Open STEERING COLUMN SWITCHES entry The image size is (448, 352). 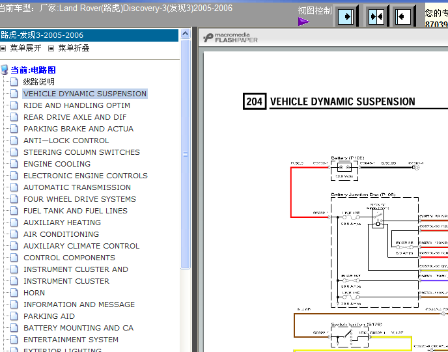pos(81,152)
